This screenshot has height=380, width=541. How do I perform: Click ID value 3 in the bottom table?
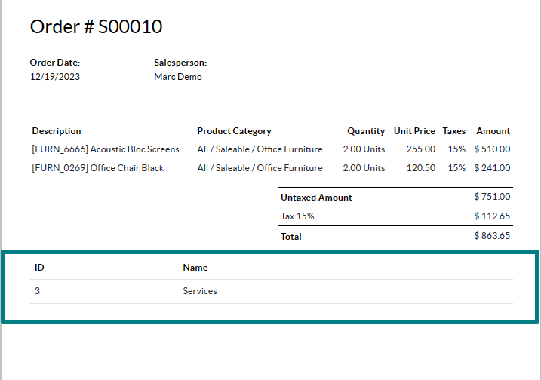click(x=38, y=291)
